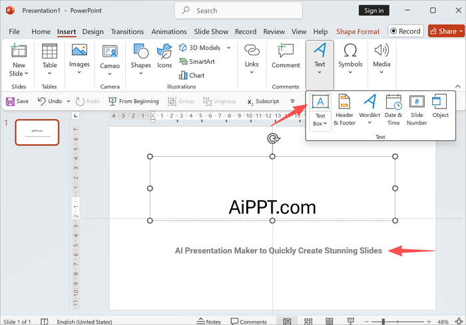466x325 pixels.
Task: Open Header & Footer dialog
Action: pyautogui.click(x=344, y=110)
